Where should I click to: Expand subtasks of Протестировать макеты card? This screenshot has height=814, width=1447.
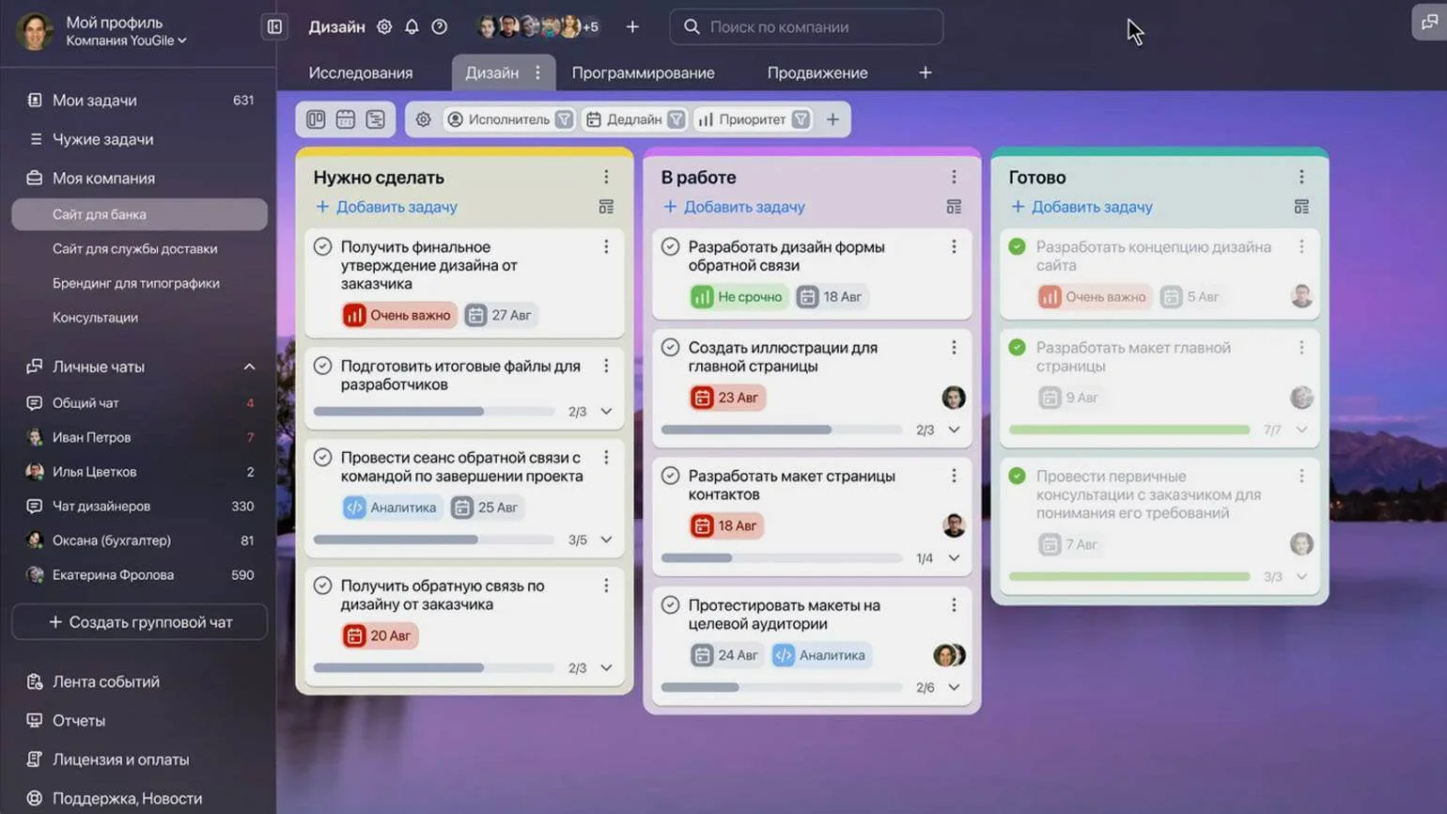coord(954,687)
